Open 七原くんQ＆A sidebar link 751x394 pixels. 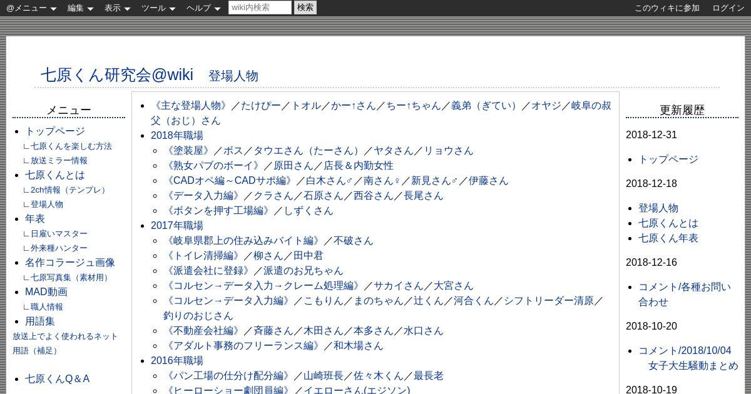click(58, 379)
